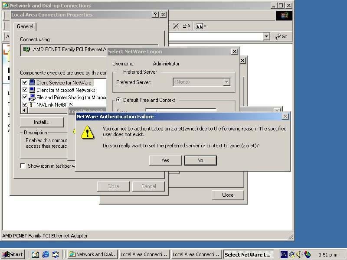Select the Preferred Server radio option
Viewport: 347px width, 260px height.
point(118,71)
